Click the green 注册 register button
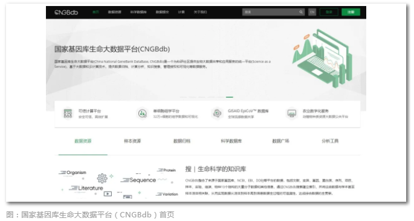 tap(351, 12)
